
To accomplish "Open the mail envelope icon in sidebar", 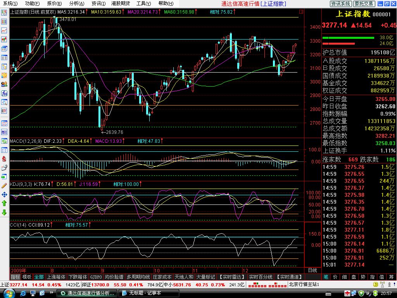I will tap(4, 75).
